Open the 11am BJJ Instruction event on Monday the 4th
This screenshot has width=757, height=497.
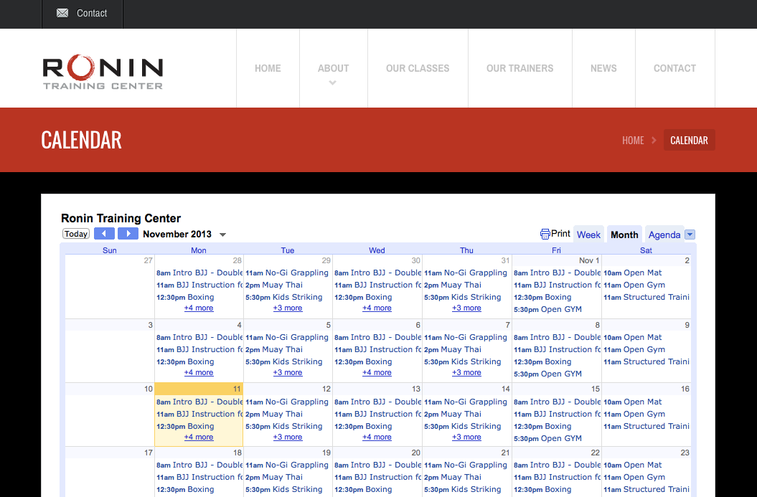[x=199, y=349]
